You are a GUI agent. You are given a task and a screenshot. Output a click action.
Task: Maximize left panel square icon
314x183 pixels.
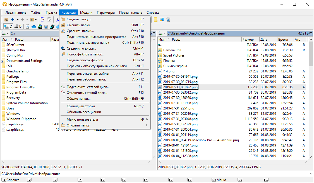click(x=154, y=33)
